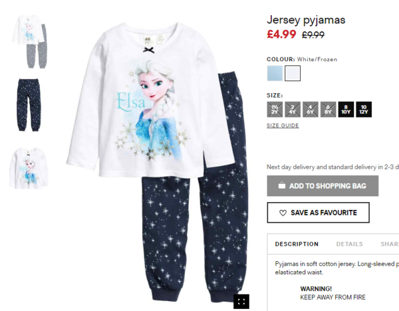
Task: Choose the crossed-out 1½-2Y size
Action: click(x=275, y=110)
